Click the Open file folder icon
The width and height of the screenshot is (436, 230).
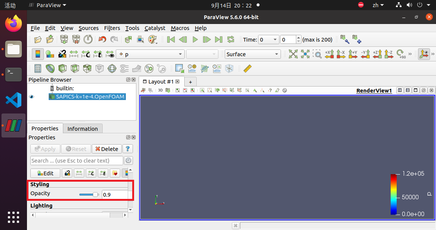click(x=38, y=39)
